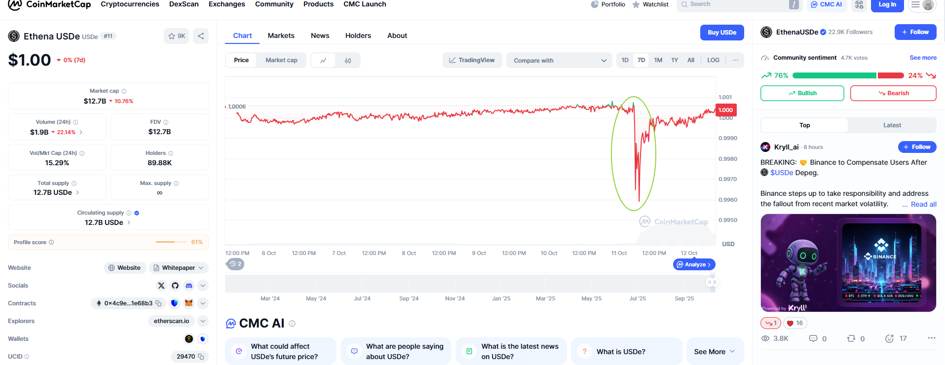Image resolution: width=945 pixels, height=365 pixels.
Task: Switch to the News tab
Action: (x=320, y=36)
